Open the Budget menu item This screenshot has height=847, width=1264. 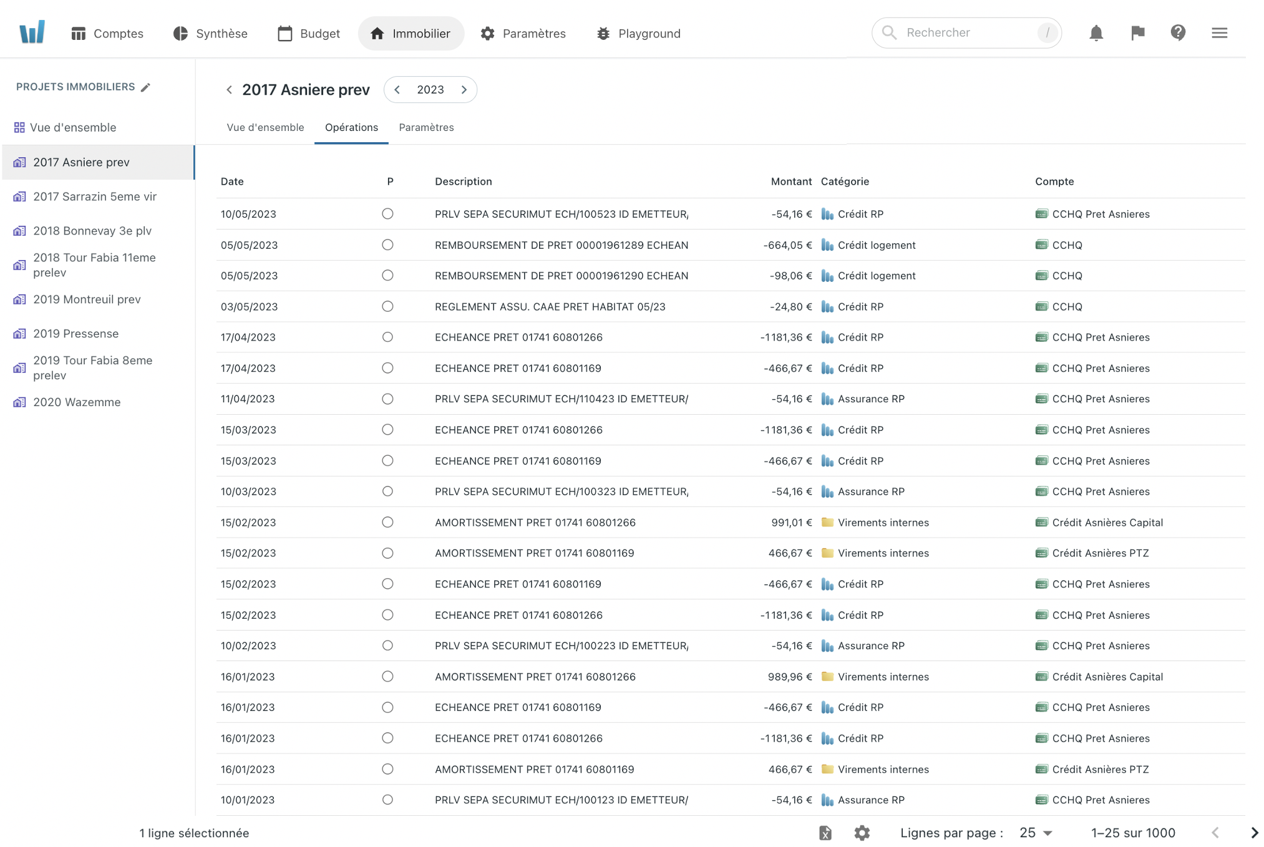click(x=309, y=34)
